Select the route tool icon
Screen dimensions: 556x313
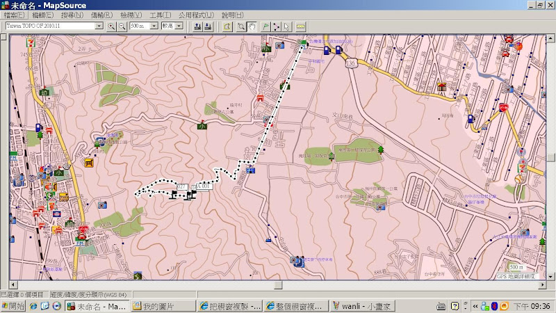276,26
